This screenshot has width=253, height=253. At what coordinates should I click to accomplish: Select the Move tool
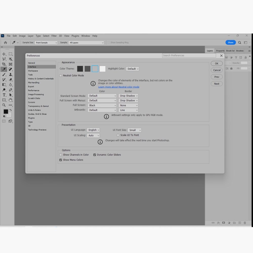[x=4, y=54]
